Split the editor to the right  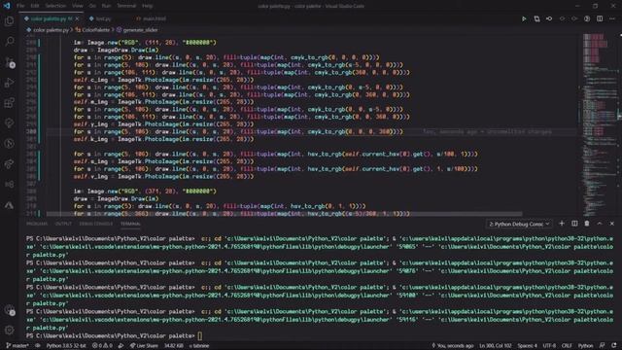click(600, 18)
